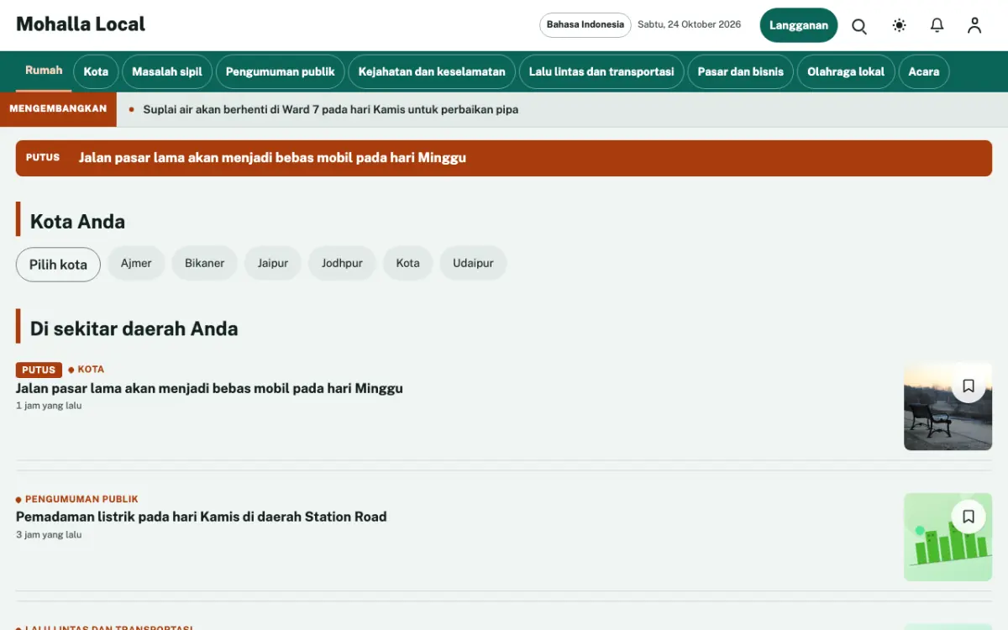The height and width of the screenshot is (630, 1008).
Task: Choose the Udaipur city chip
Action: [473, 264]
